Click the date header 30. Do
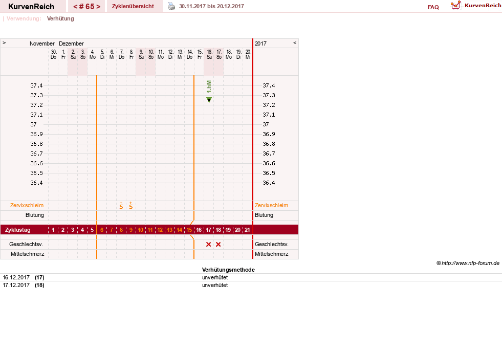 click(x=53, y=54)
